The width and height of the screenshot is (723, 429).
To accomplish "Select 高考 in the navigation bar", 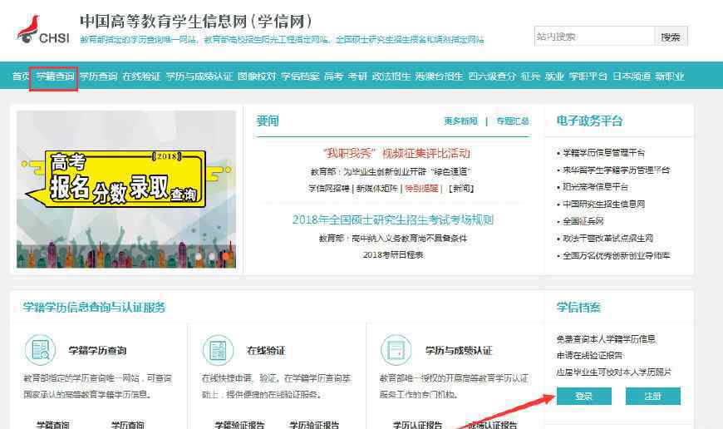I will point(333,76).
